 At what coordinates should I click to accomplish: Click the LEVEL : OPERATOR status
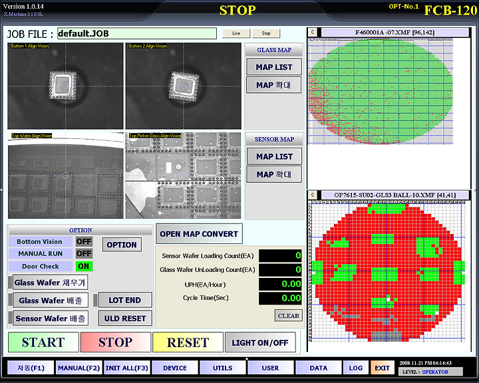point(430,372)
